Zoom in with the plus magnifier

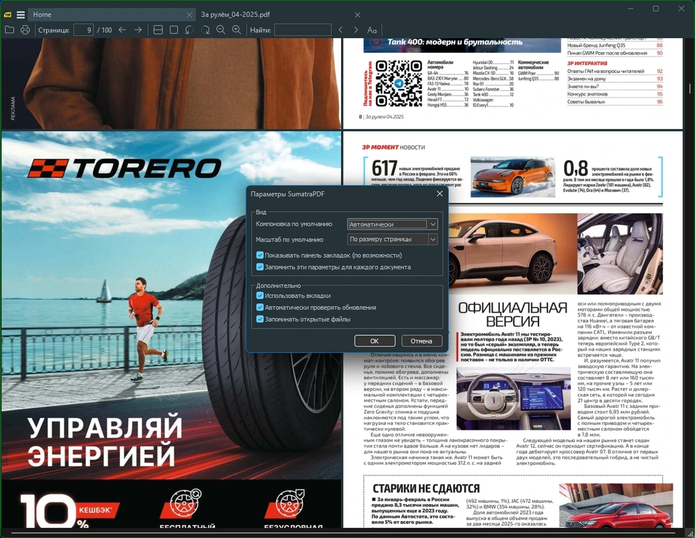pos(236,30)
